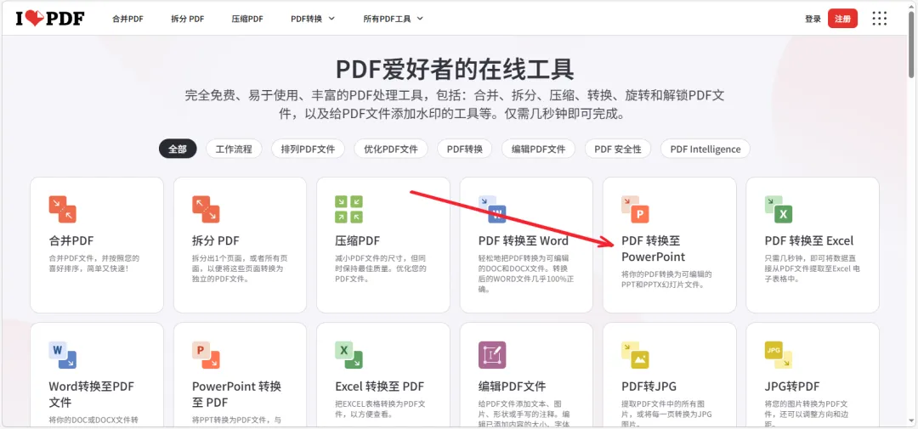Viewport: 918px width, 429px height.
Task: Select the 排列PDF文件 filter tab
Action: 308,150
